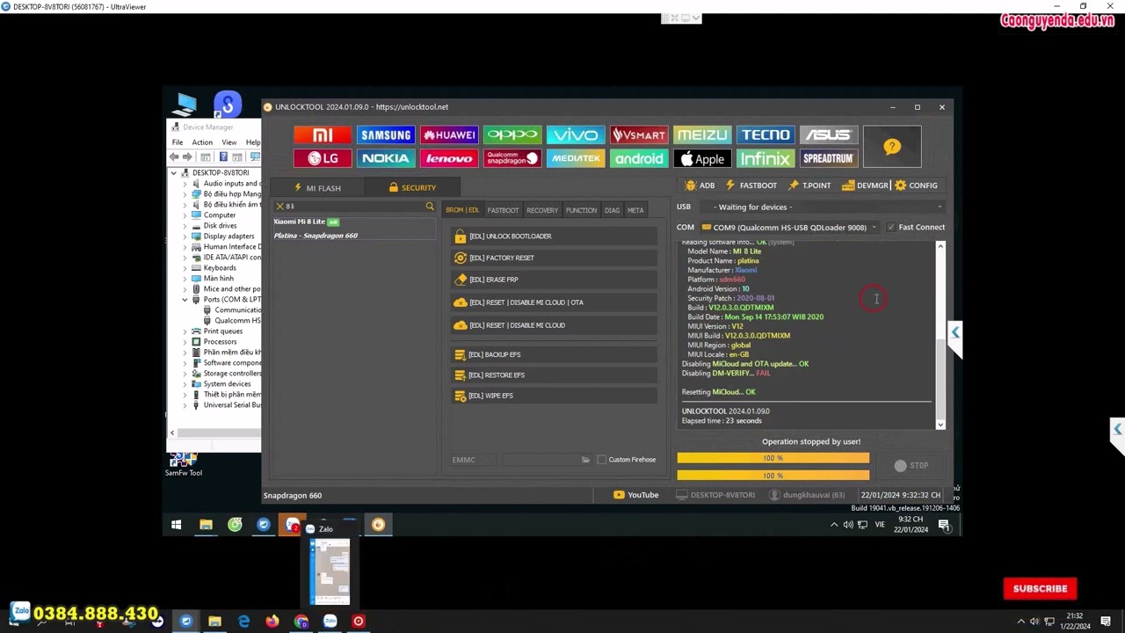Image resolution: width=1125 pixels, height=633 pixels.
Task: Click the search magnifier icon in model filter
Action: (x=430, y=207)
